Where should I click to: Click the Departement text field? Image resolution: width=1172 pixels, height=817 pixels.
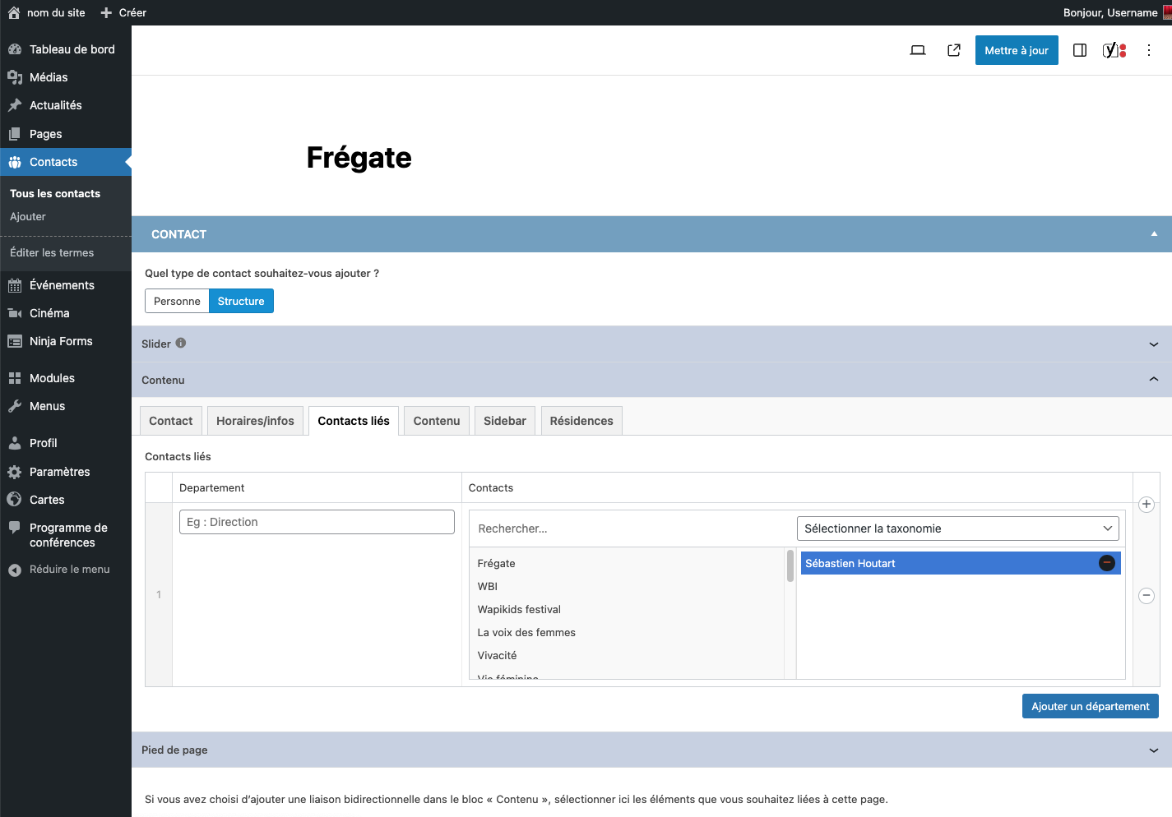317,522
